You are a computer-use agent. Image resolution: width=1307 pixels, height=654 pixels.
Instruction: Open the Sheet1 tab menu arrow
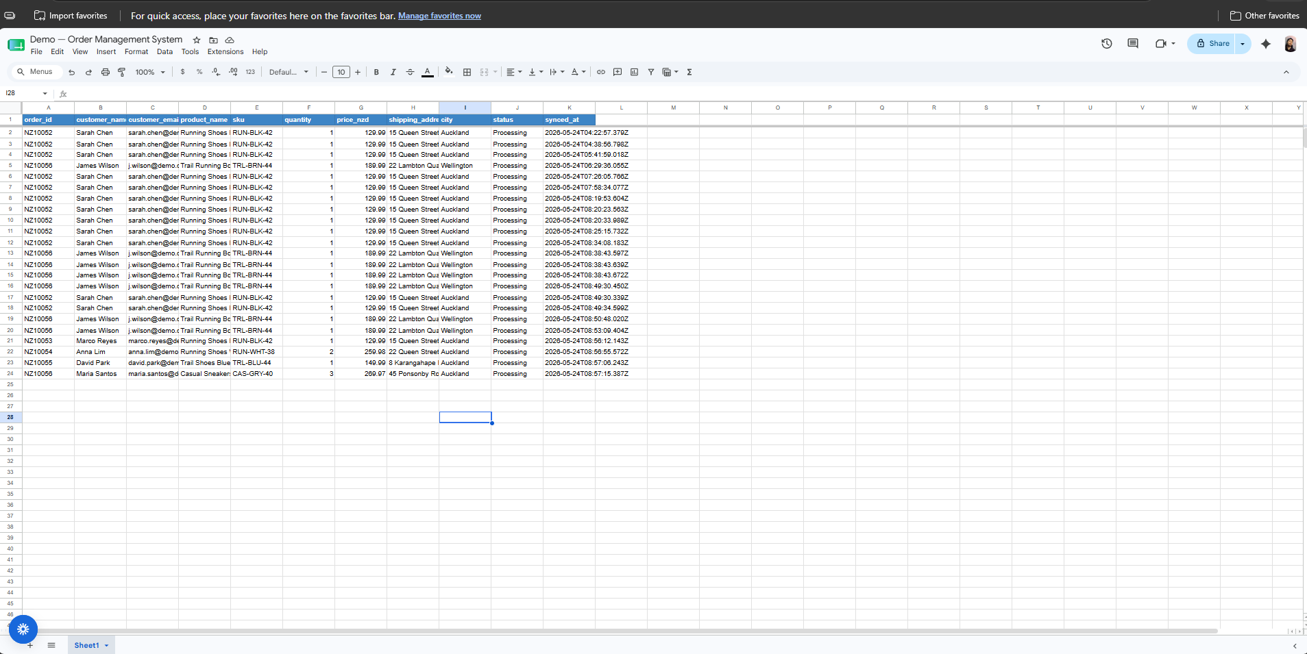tap(106, 645)
